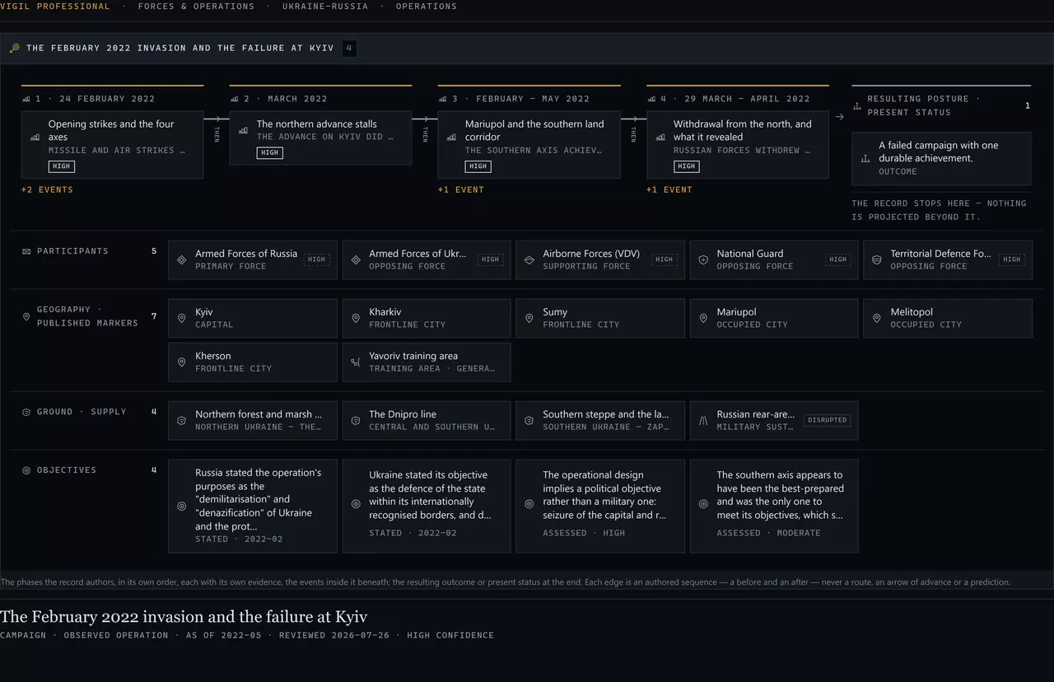1054x682 pixels.
Task: Open the Vigil Professional breadcrumb
Action: pos(55,7)
